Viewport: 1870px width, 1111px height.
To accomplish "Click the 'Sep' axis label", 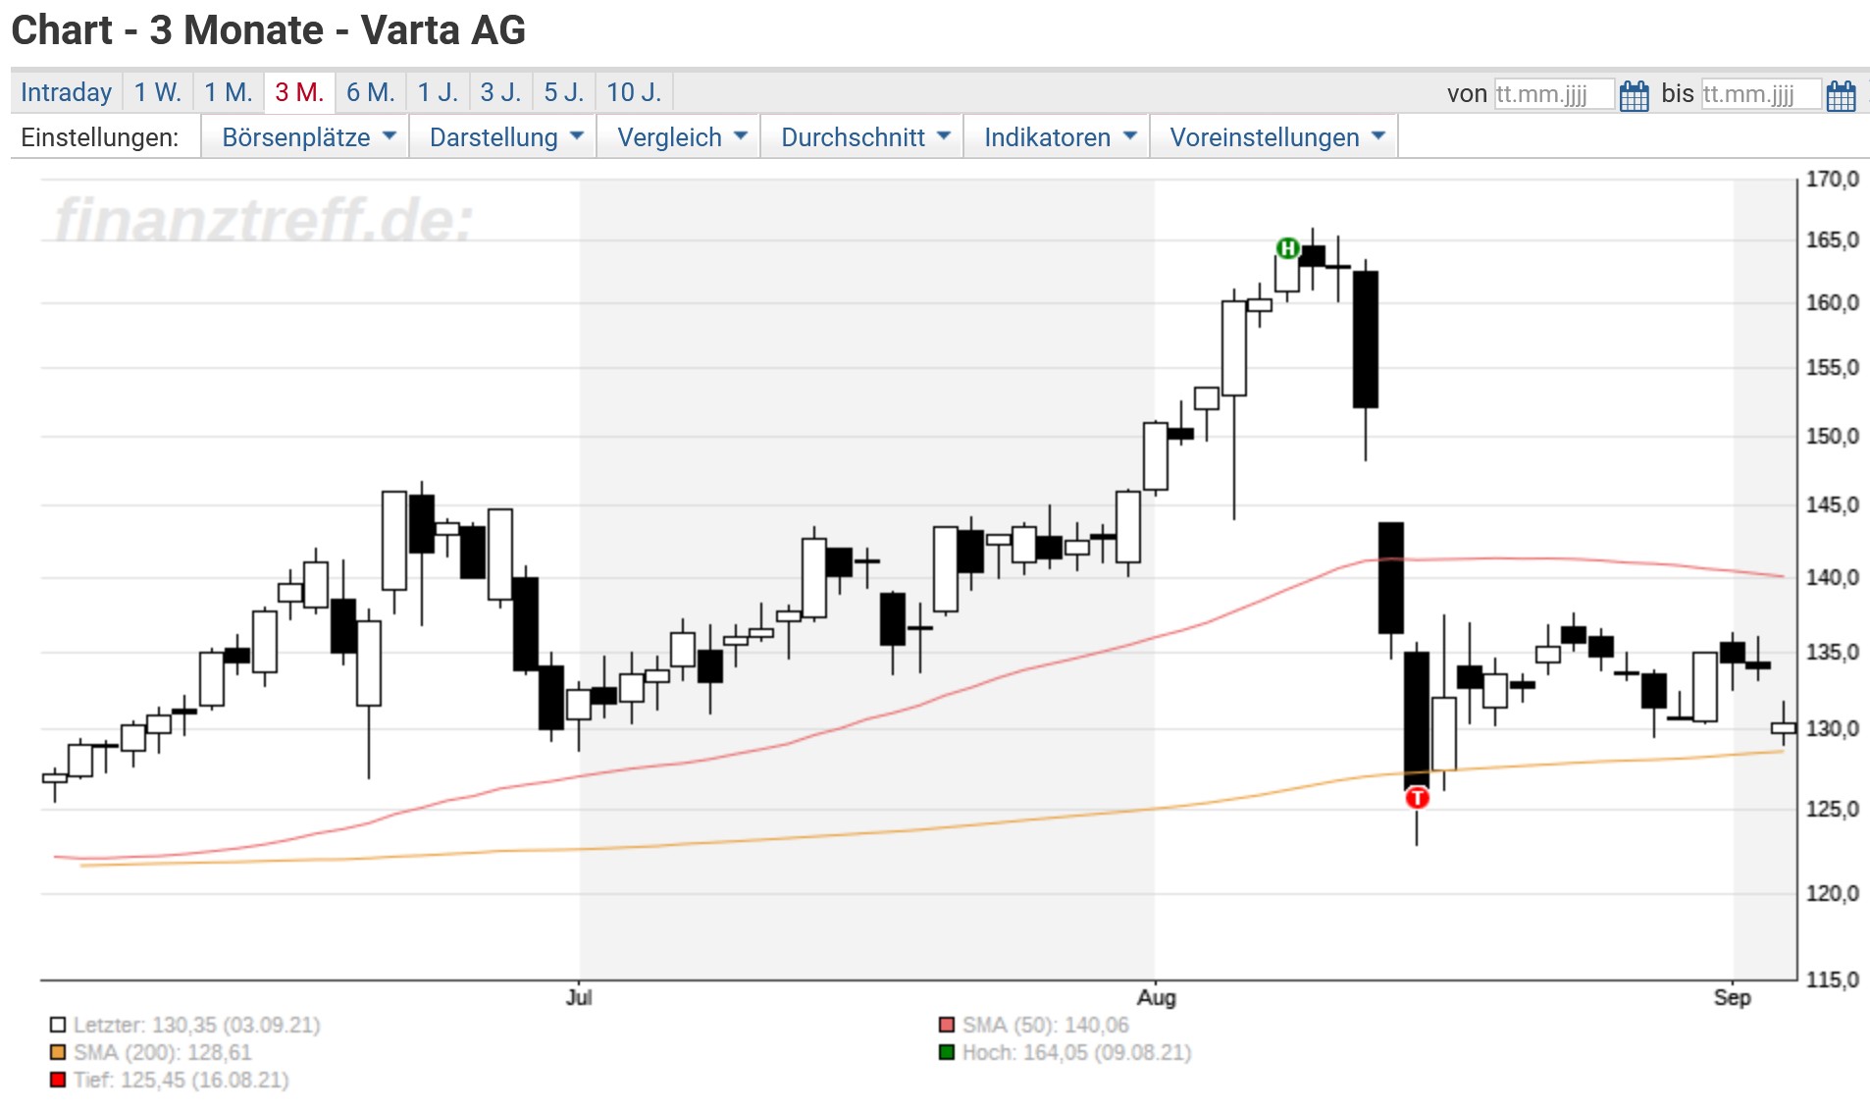I will click(x=1733, y=997).
